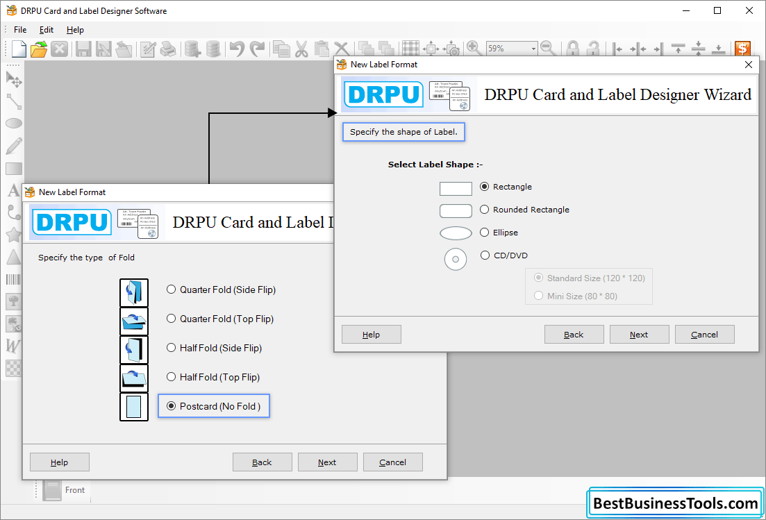Select the WordArt W tool

click(13, 346)
